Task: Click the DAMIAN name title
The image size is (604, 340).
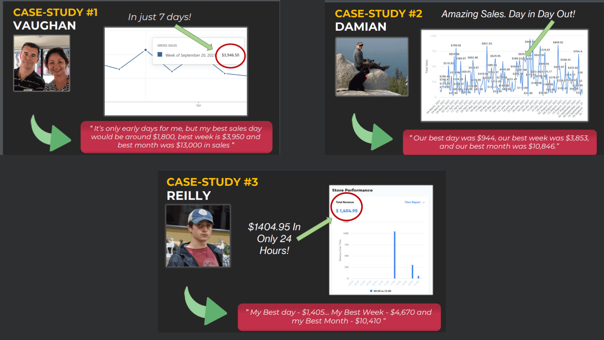Action: [x=361, y=27]
